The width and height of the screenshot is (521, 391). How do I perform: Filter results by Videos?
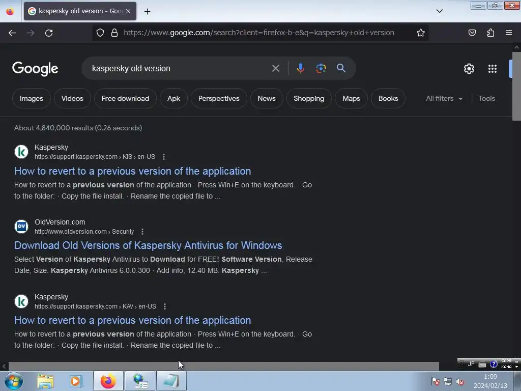(x=72, y=98)
